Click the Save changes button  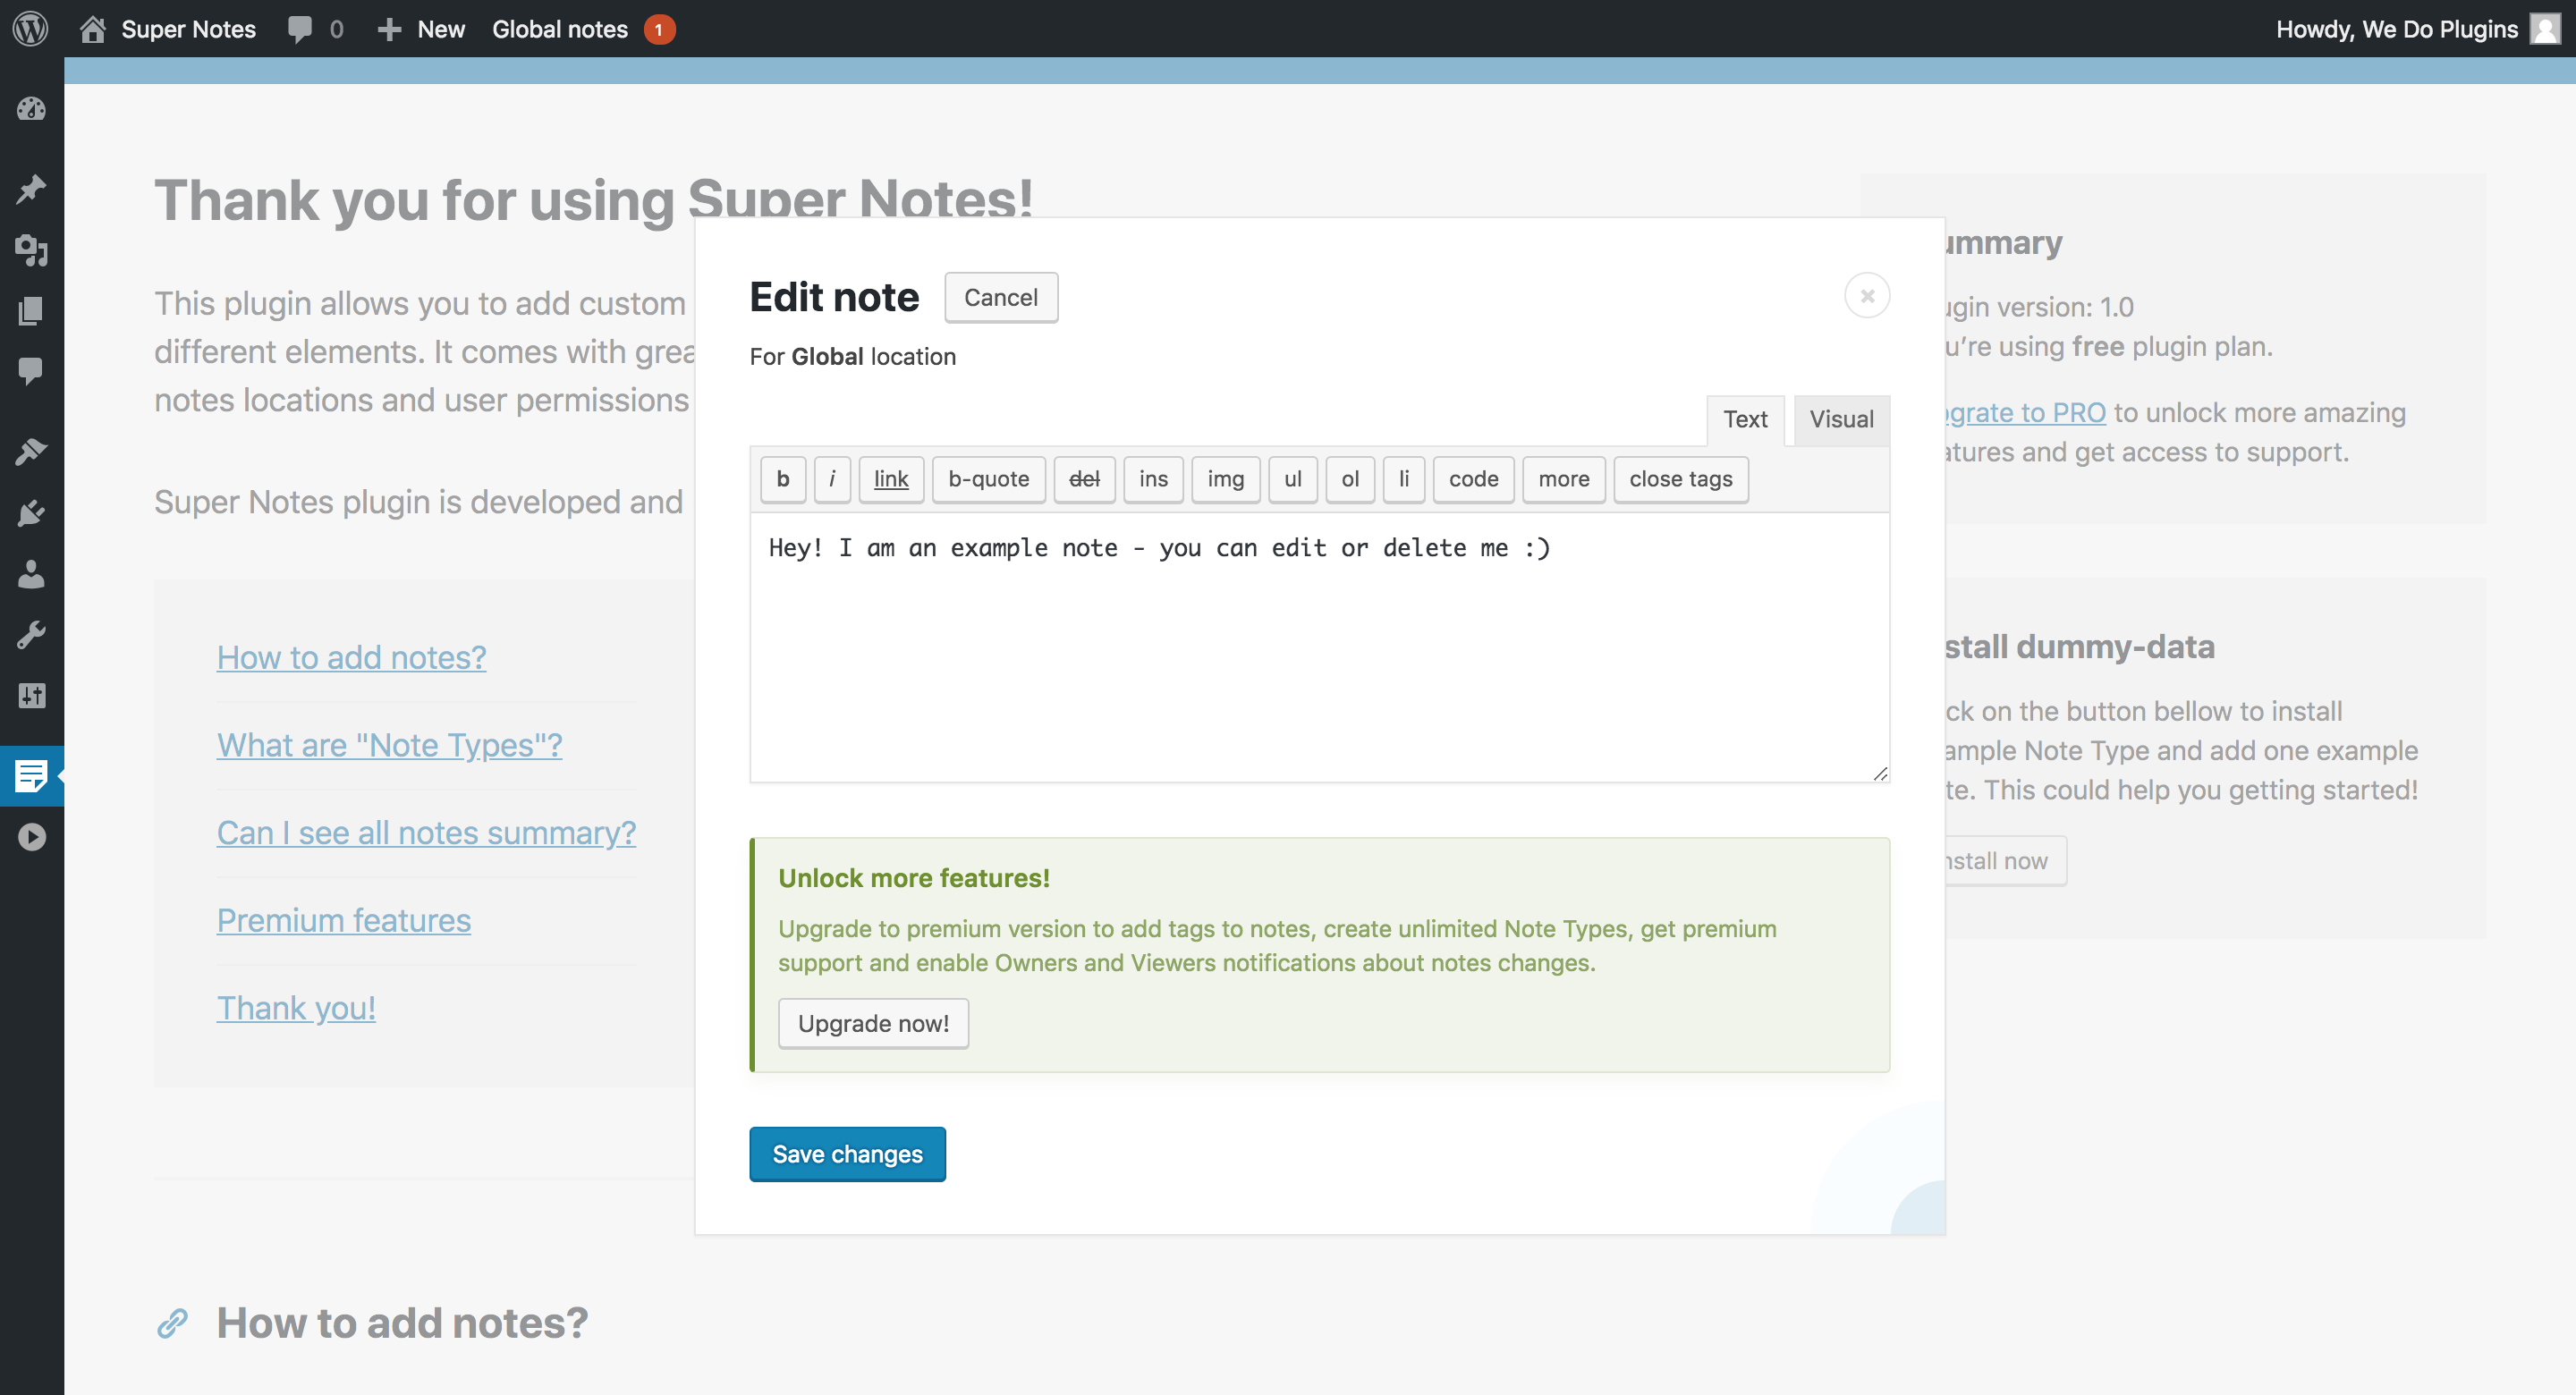click(847, 1154)
